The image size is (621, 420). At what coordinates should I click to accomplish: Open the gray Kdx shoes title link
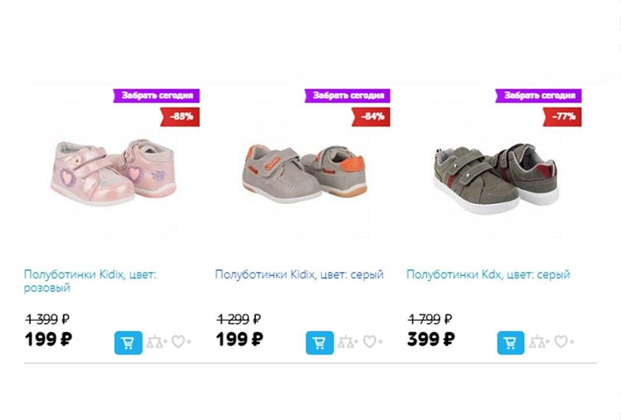coord(488,275)
